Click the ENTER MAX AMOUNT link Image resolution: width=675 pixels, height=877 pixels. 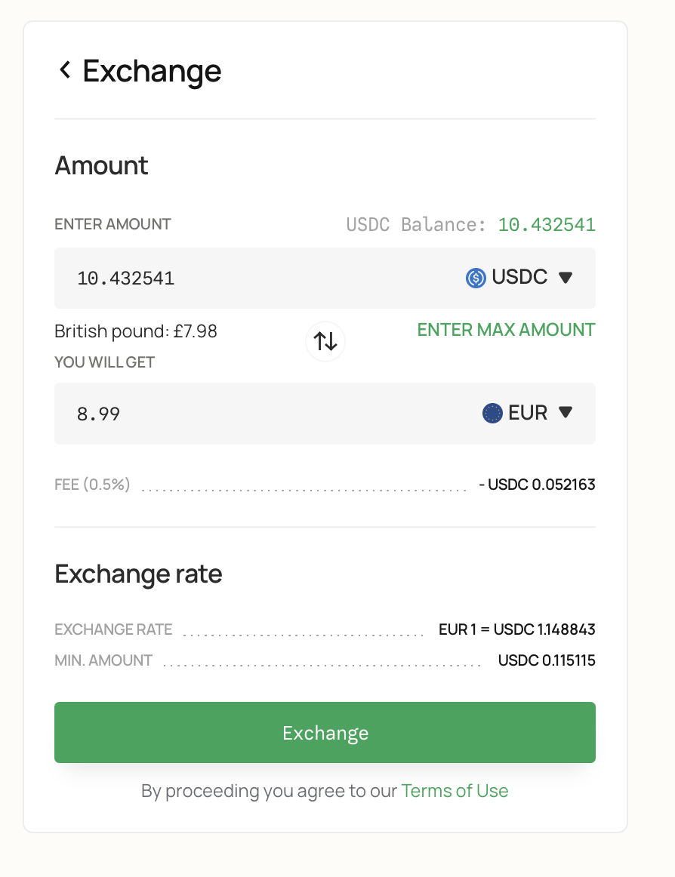[x=506, y=330]
